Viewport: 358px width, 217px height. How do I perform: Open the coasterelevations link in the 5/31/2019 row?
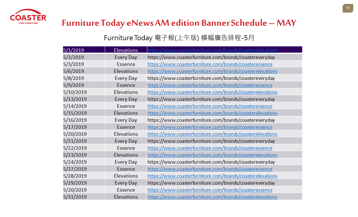[212, 197]
